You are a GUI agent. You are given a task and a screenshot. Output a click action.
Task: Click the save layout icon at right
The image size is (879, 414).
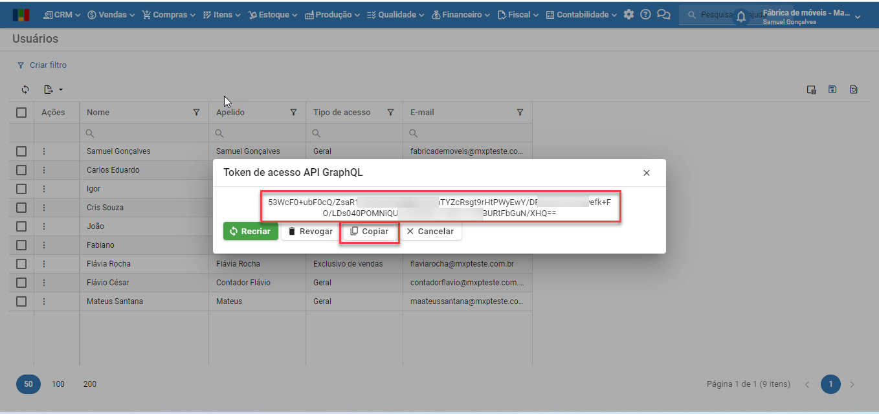(x=832, y=90)
